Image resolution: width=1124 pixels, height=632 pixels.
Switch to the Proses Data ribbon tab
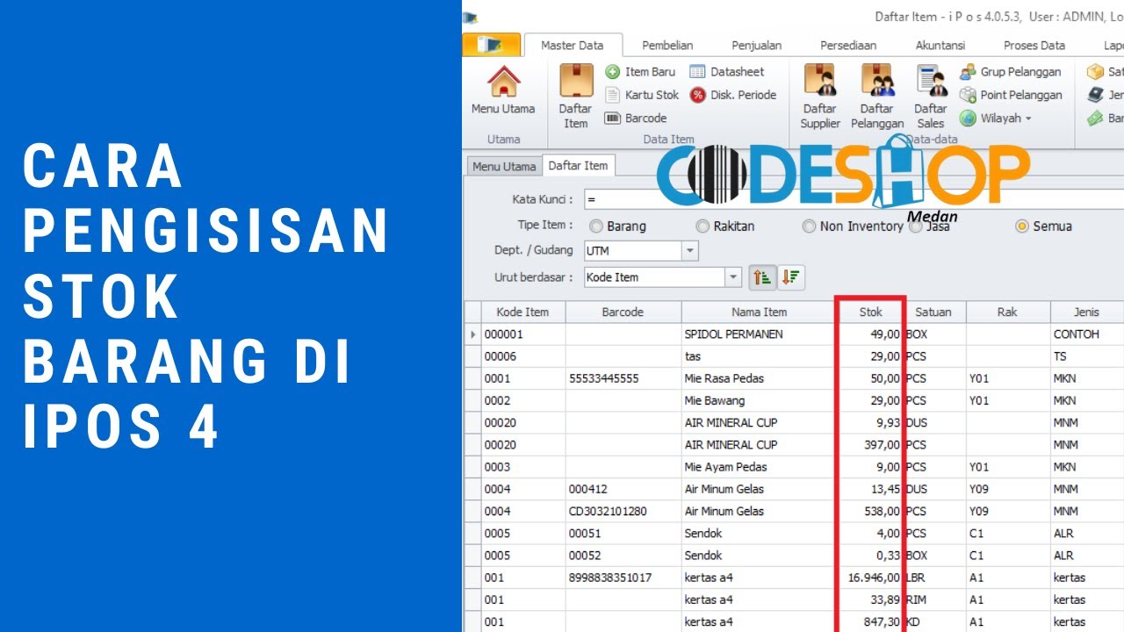[1034, 46]
